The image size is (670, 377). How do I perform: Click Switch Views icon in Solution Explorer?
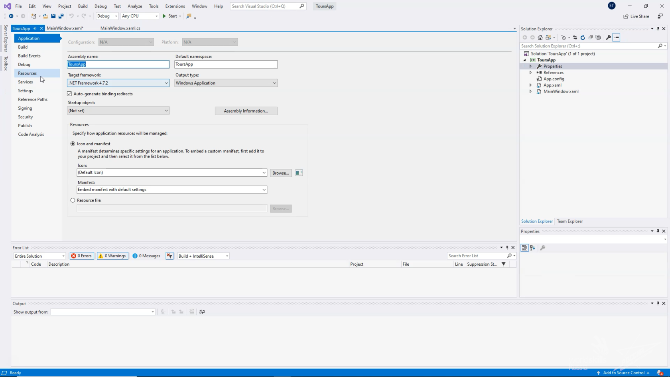pyautogui.click(x=549, y=38)
